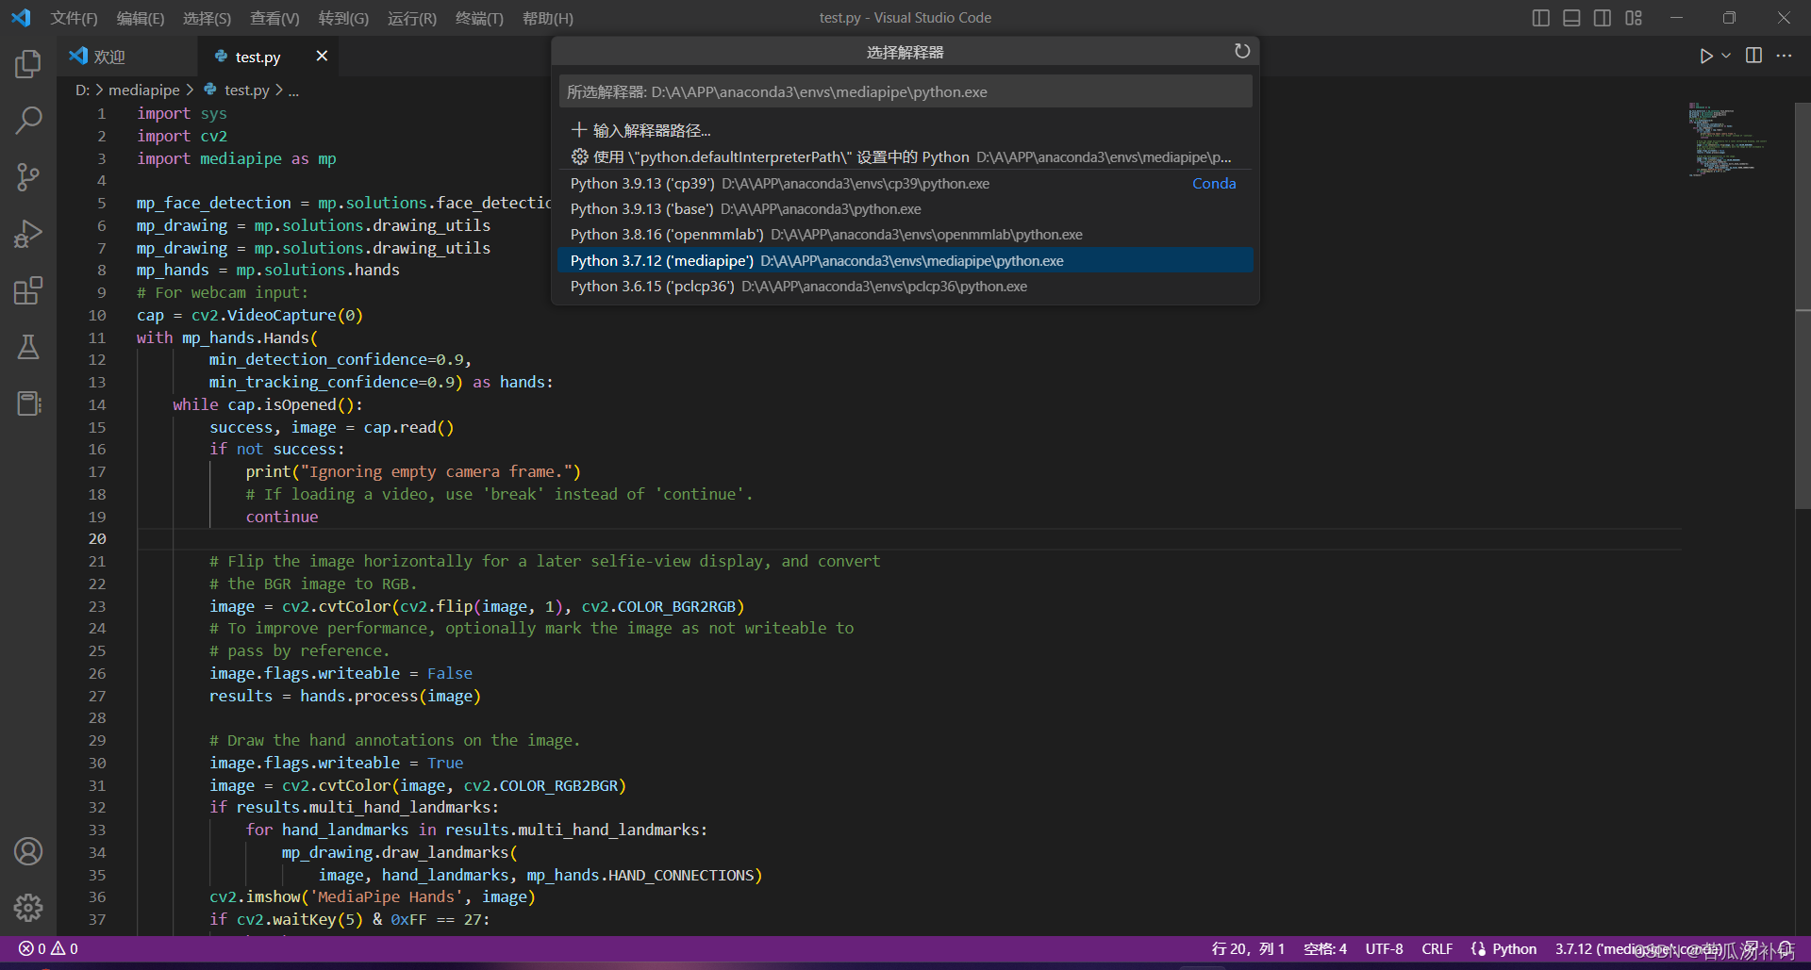Open the Search view
1811x970 pixels.
pos(27,121)
